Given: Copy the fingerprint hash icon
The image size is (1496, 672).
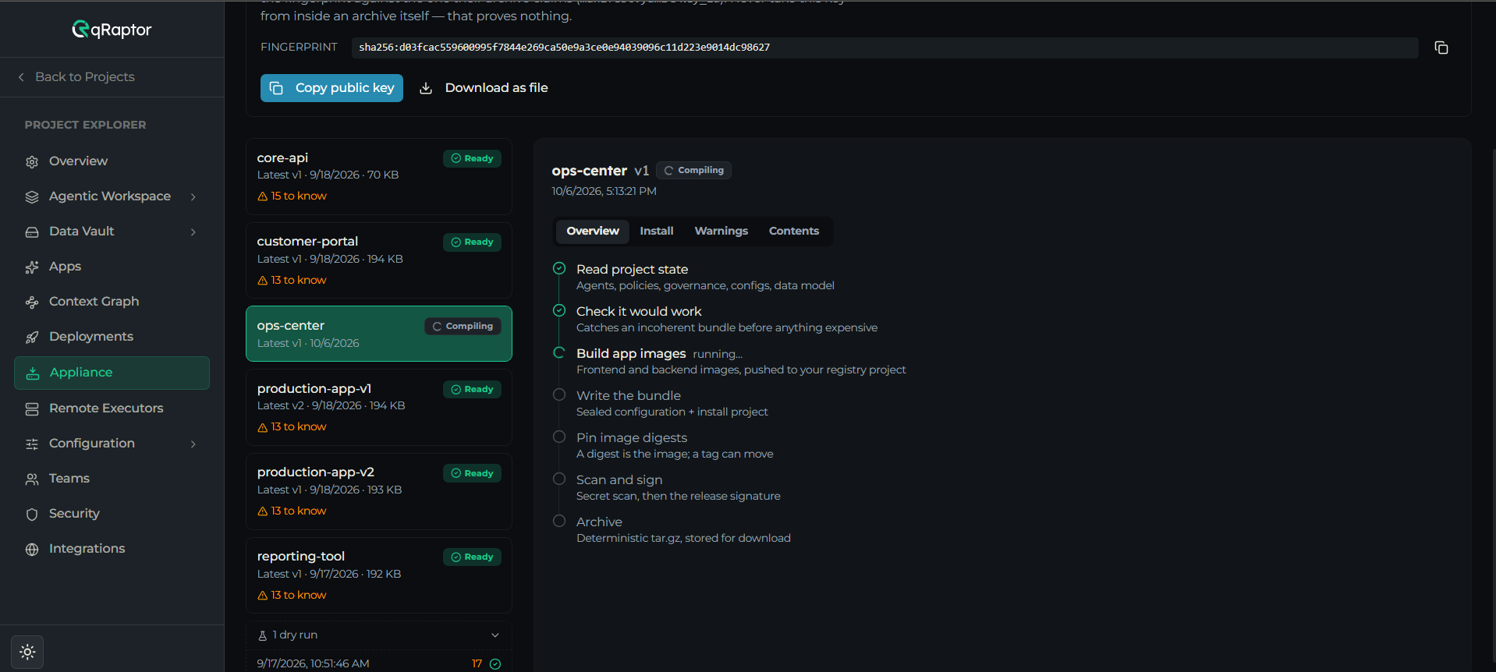Looking at the screenshot, I should 1441,48.
